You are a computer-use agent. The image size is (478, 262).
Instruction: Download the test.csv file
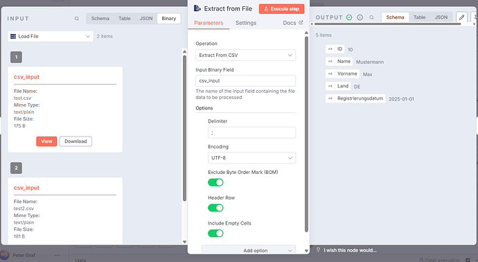coord(76,141)
